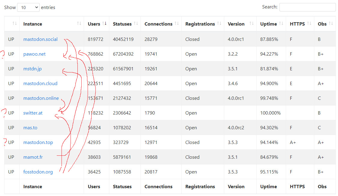The width and height of the screenshot is (338, 196).
Task: Sort by HTTPS grade
Action: [x=297, y=24]
